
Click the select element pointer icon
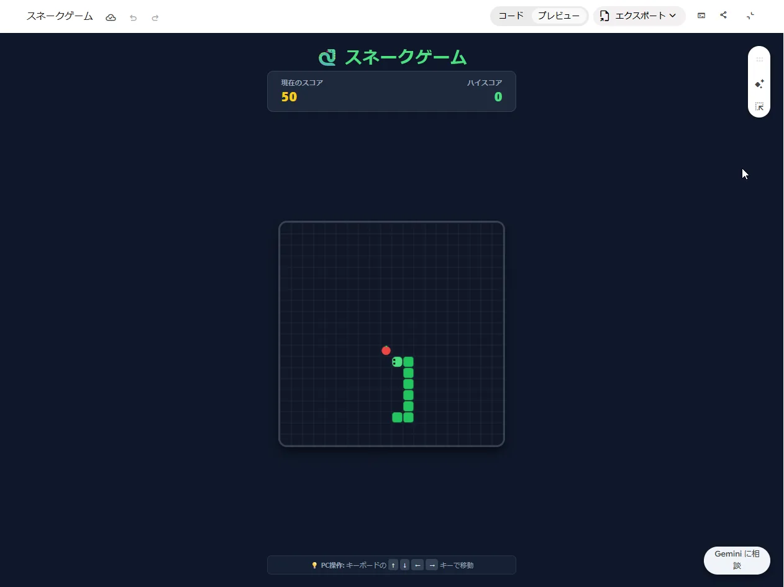759,107
